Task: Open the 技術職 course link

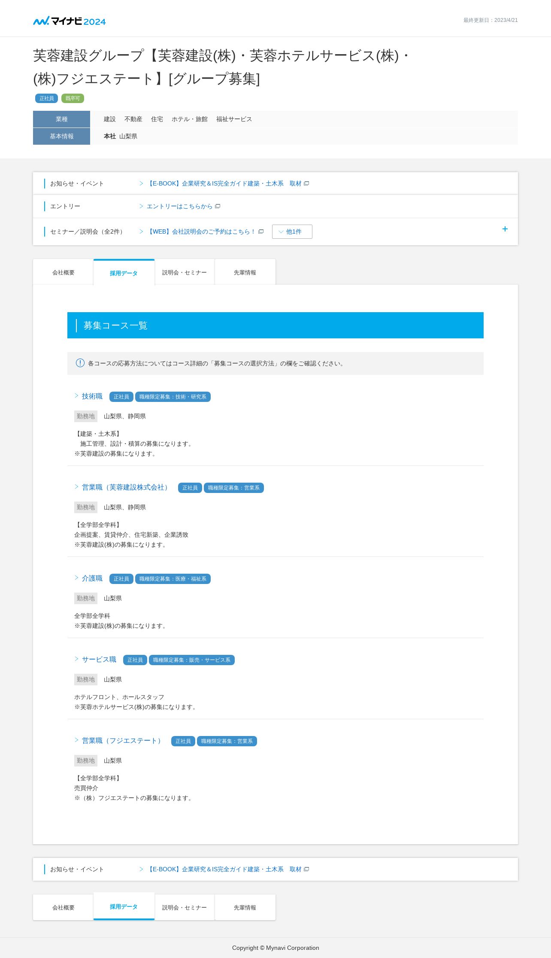Action: (92, 396)
